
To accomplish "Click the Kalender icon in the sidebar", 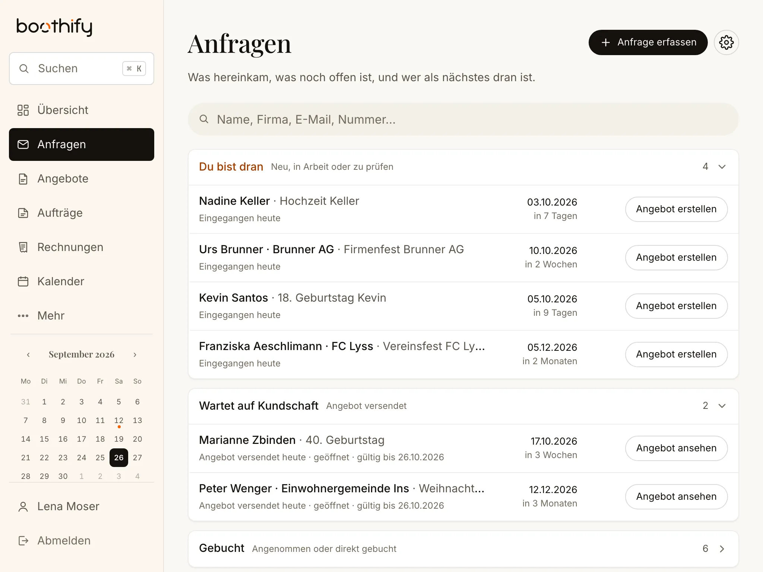I will coord(23,282).
